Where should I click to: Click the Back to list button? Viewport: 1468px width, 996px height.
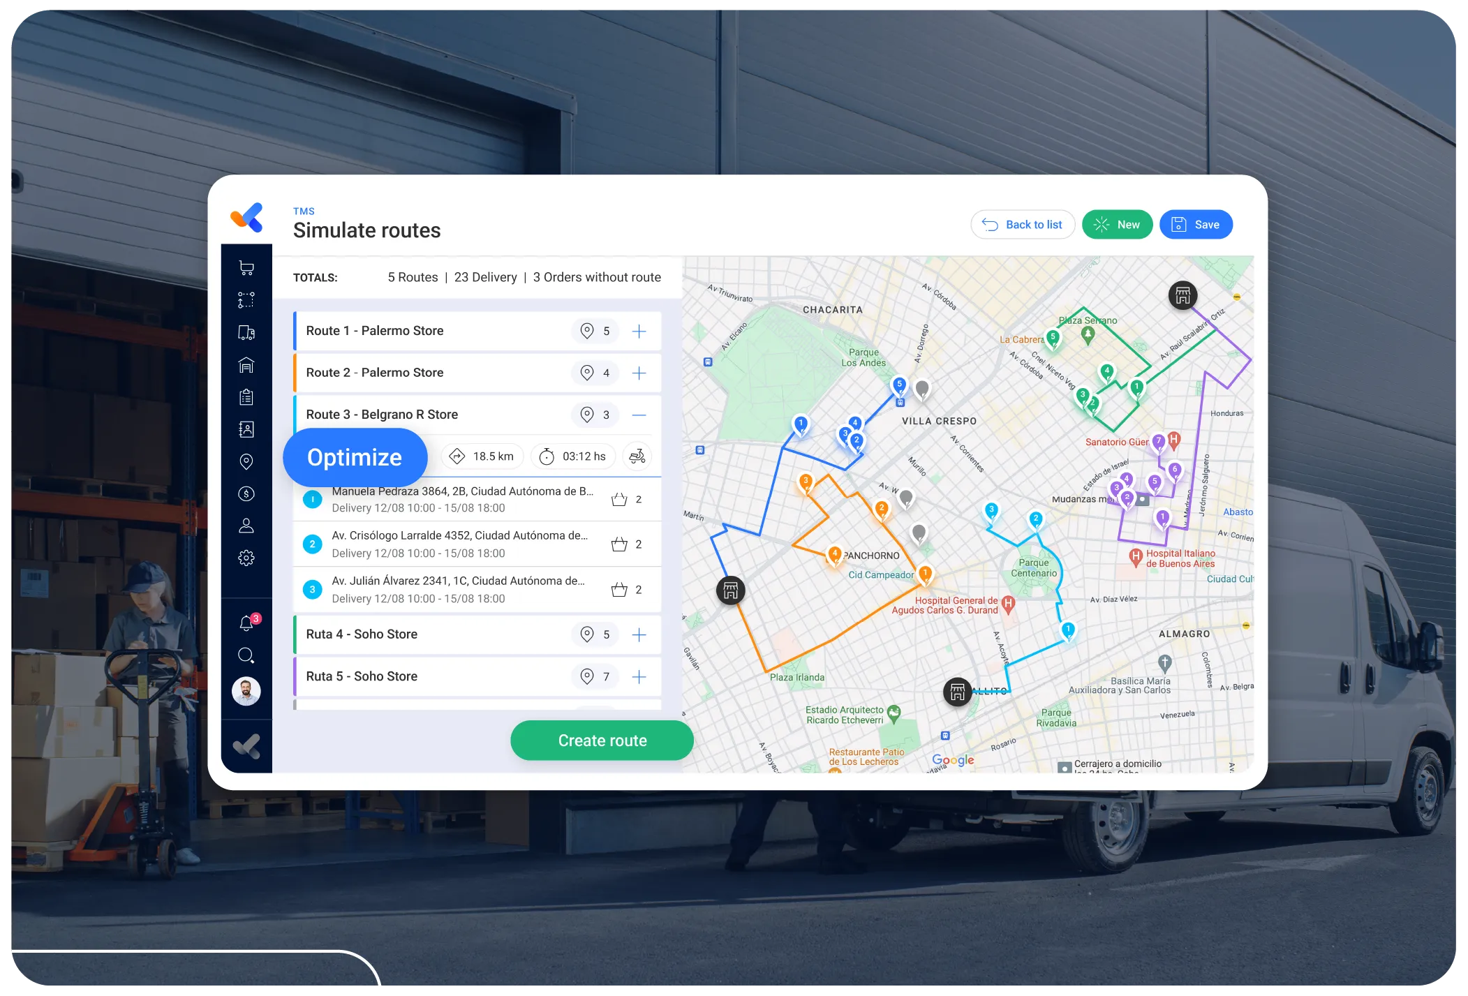click(1022, 225)
